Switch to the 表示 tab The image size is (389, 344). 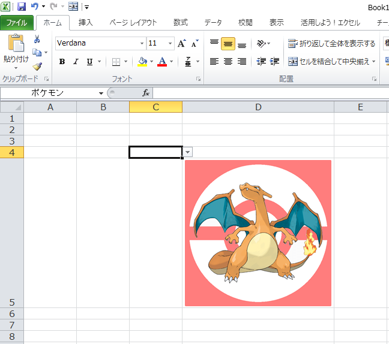tap(277, 23)
